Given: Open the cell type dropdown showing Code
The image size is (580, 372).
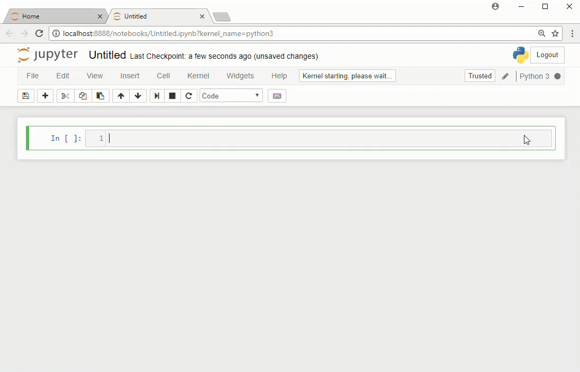Looking at the screenshot, I should [x=231, y=96].
